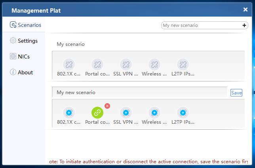Select the green Portal connection link icon
Image resolution: width=255 pixels, height=168 pixels.
pos(97,113)
